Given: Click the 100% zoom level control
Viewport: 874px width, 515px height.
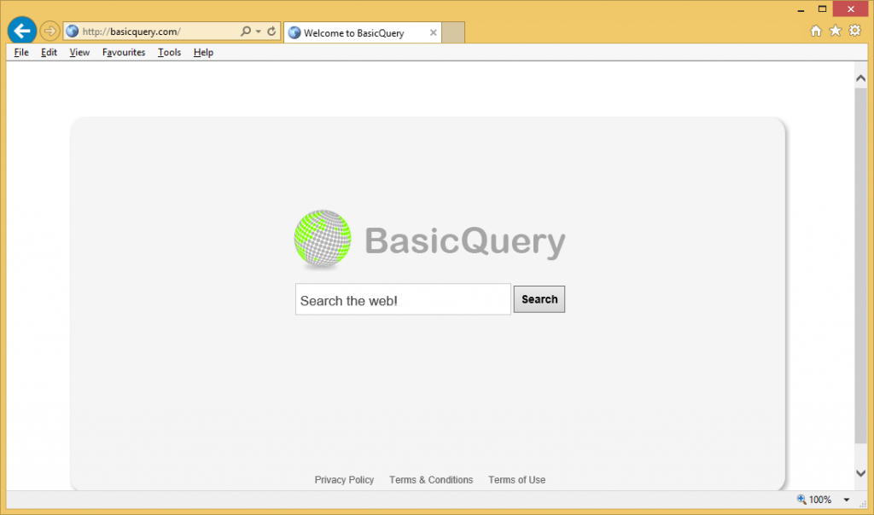Looking at the screenshot, I should point(814,501).
